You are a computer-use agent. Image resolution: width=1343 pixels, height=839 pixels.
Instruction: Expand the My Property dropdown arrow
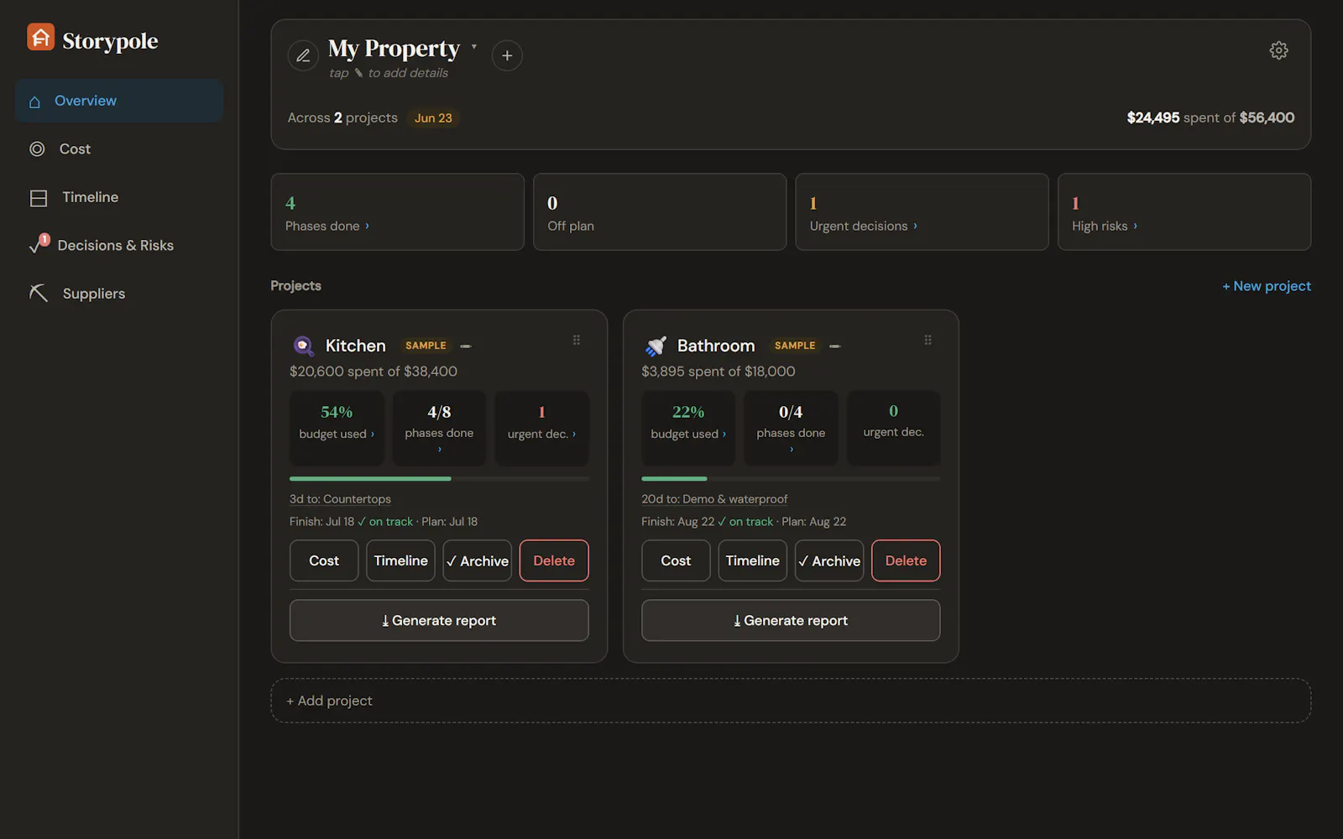(x=474, y=47)
